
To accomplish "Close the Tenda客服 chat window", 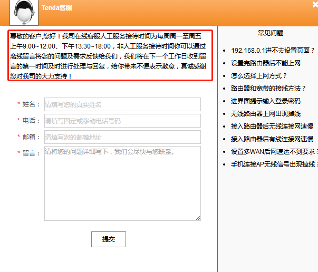I will pyautogui.click(x=315, y=5).
